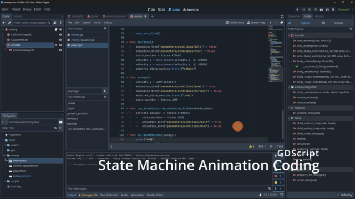Open script icon on enemy node
Screen dimensions: 355x199
(x=56, y=29)
